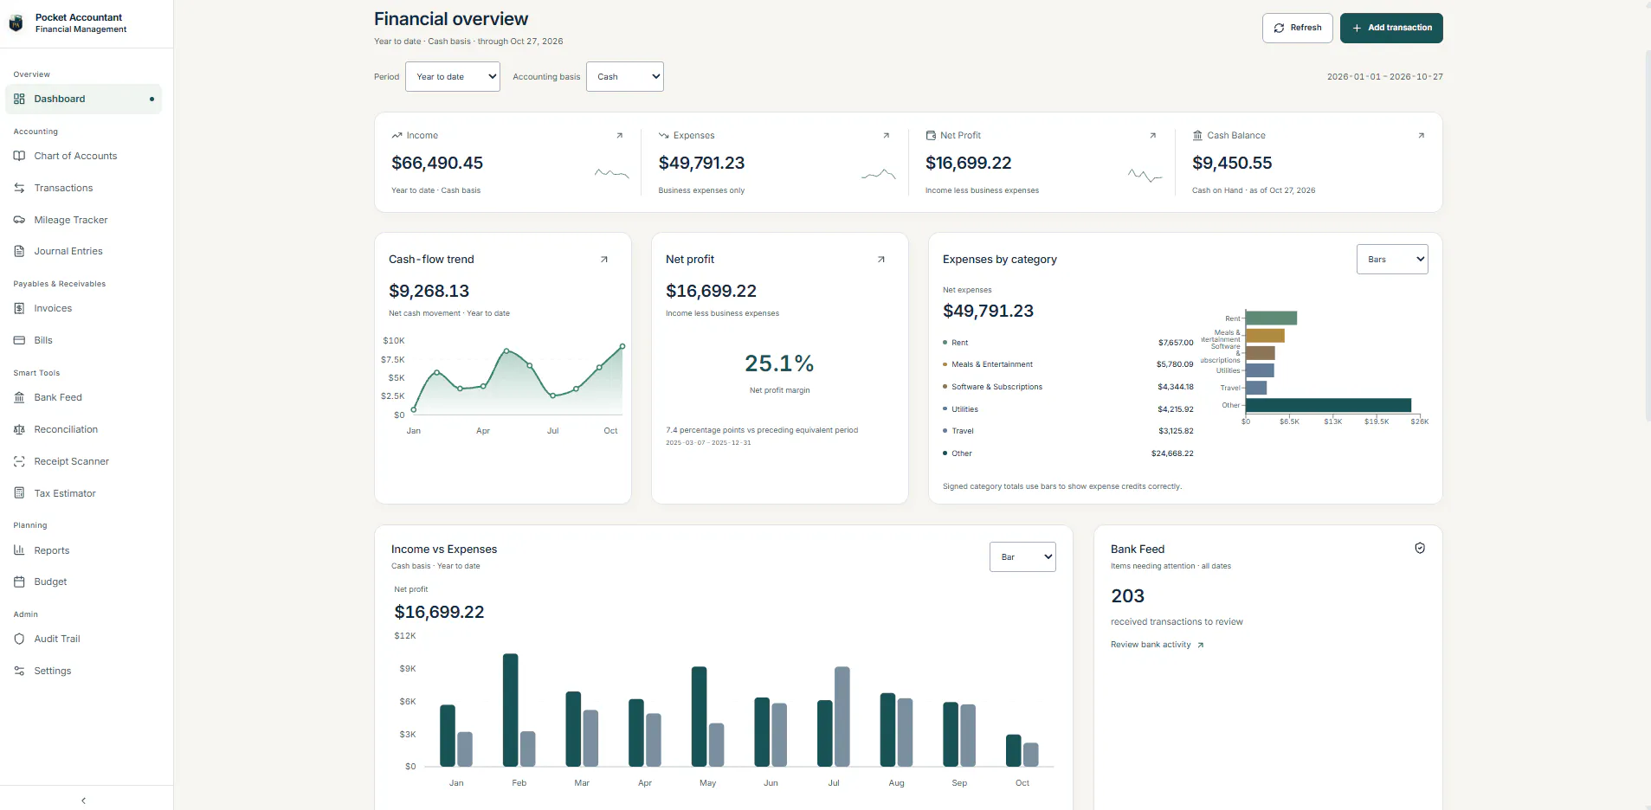Click the tallest Feb income bar
Screen dimensions: 1651x810
(x=511, y=710)
